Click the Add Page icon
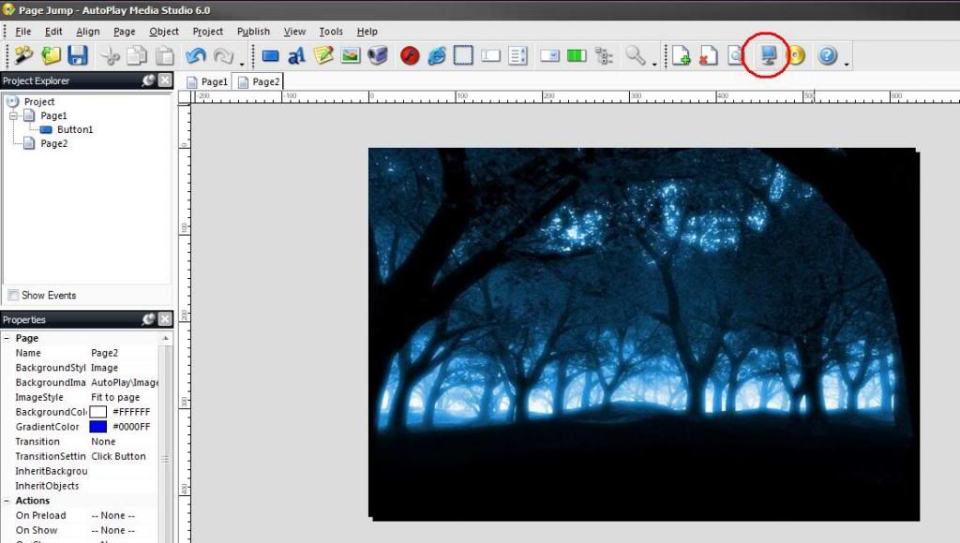The height and width of the screenshot is (543, 960). point(682,56)
